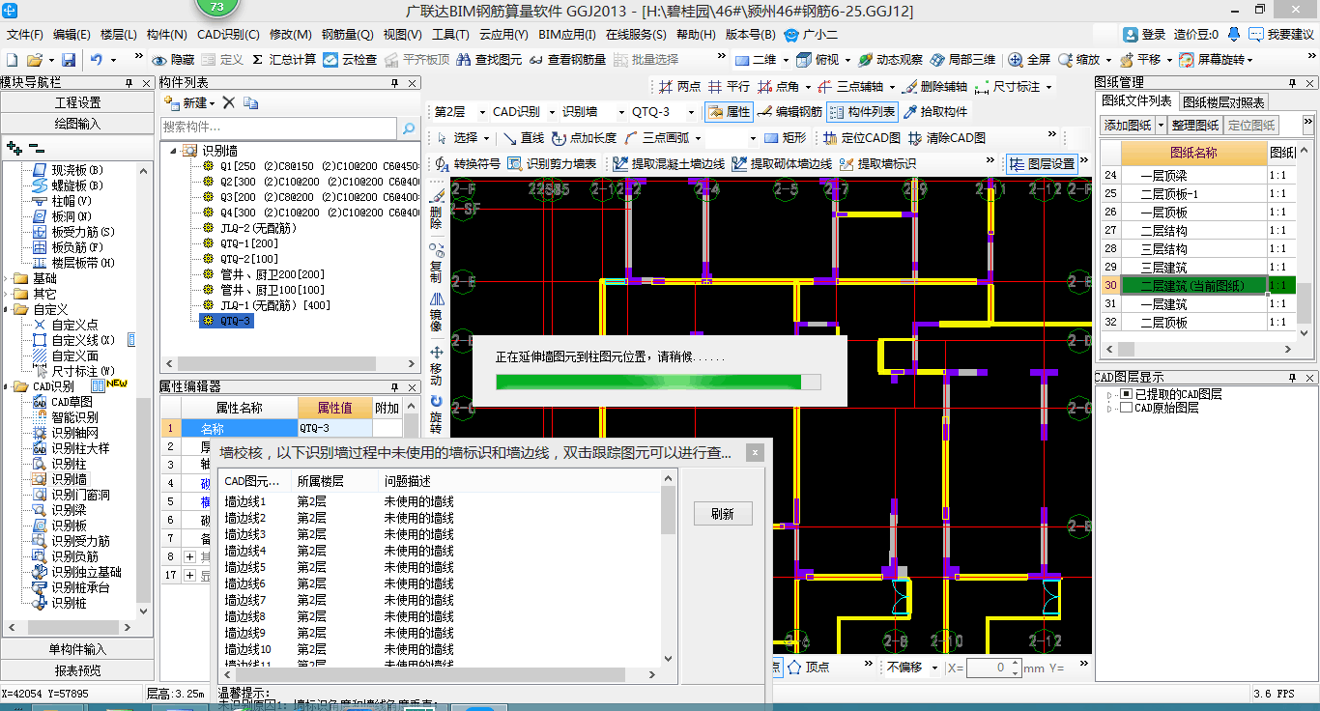Select 平行 parallel axis tool
The image size is (1320, 711).
(x=729, y=86)
